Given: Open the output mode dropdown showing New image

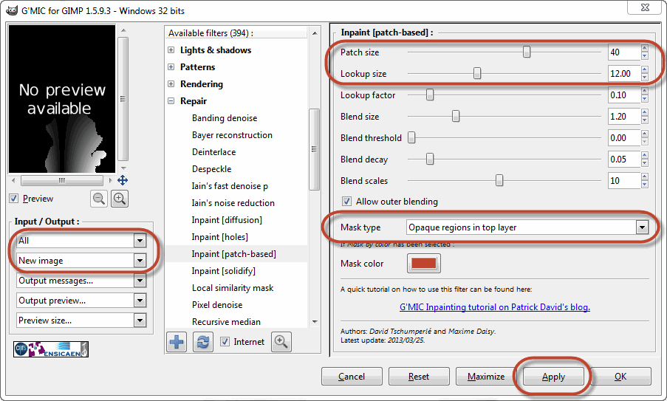Looking at the screenshot, I should pyautogui.click(x=81, y=260).
